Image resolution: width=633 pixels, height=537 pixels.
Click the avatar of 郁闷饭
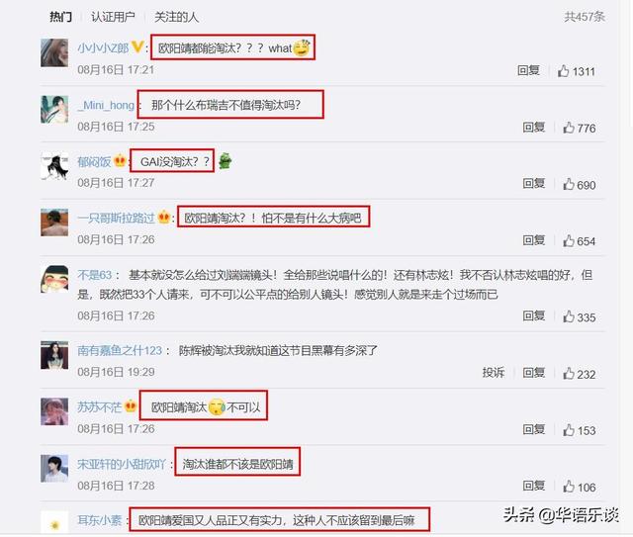[54, 166]
